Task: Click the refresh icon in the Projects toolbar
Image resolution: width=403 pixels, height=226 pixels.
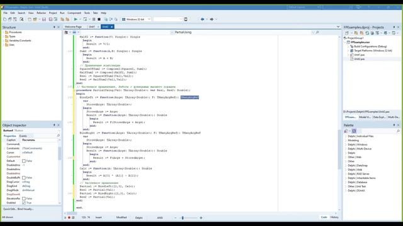Action: pos(367,33)
